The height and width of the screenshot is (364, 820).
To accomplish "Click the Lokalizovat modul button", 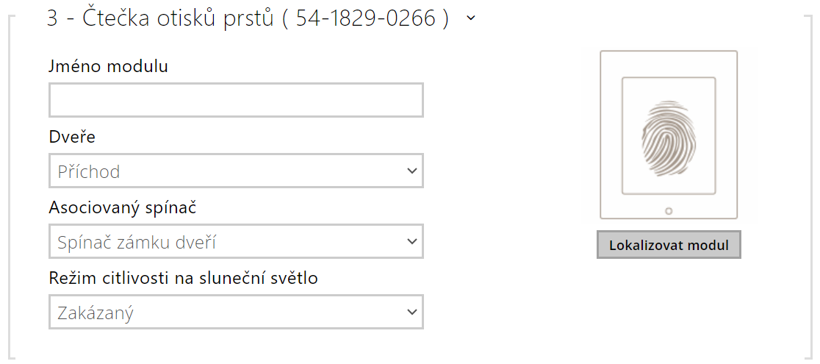I will (x=669, y=246).
